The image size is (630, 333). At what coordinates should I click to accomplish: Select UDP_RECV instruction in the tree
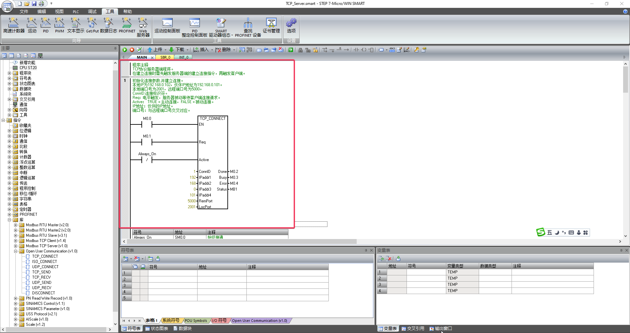42,288
